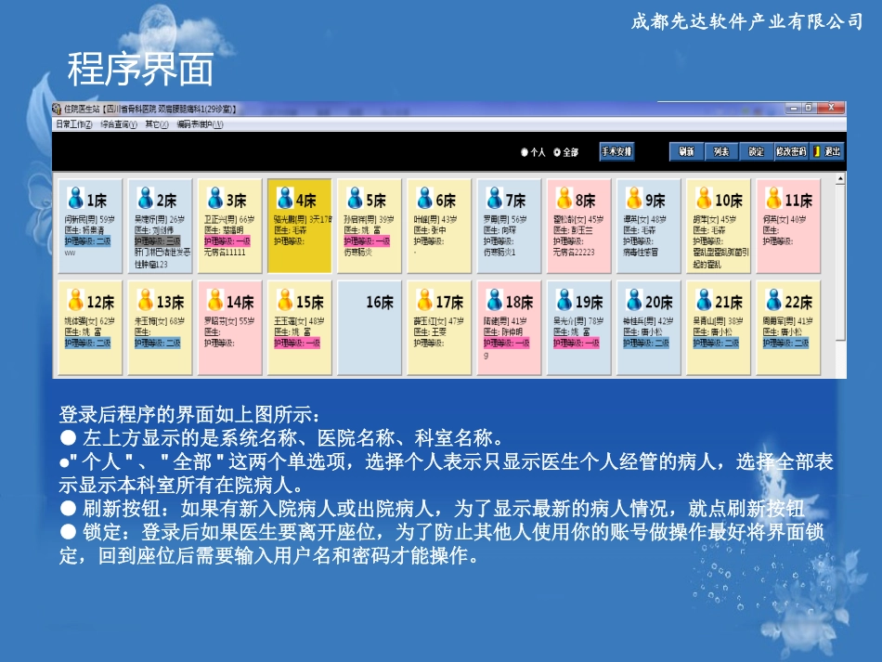Switch to list view with 列表

click(721, 152)
